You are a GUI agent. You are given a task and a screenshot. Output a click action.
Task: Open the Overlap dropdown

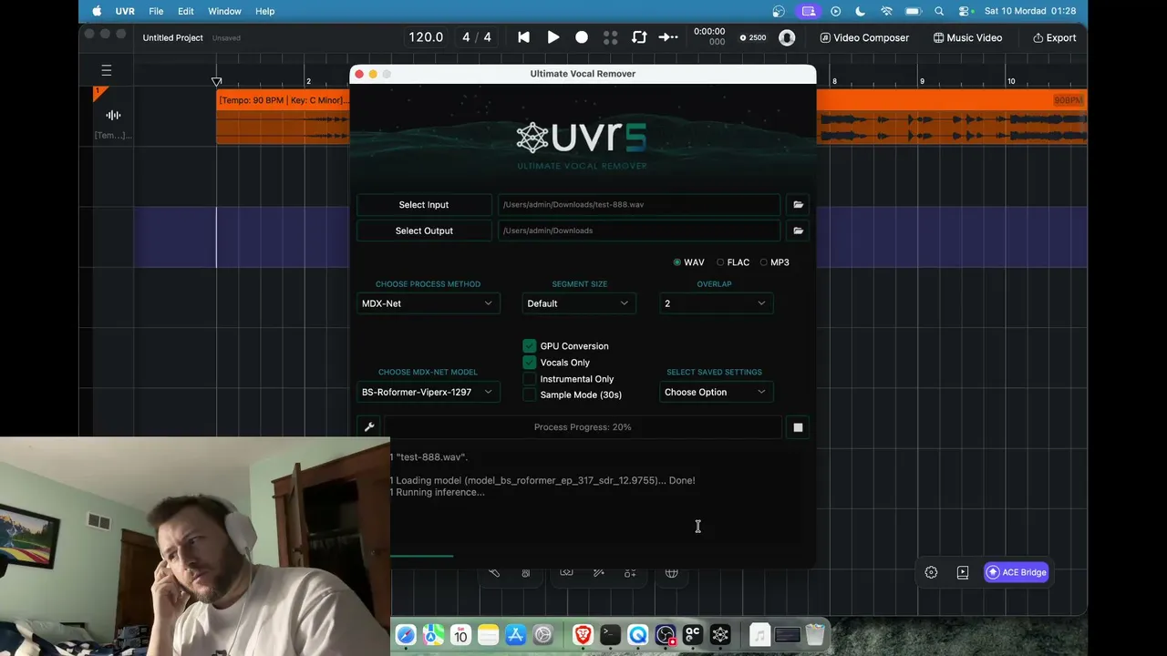(x=716, y=303)
